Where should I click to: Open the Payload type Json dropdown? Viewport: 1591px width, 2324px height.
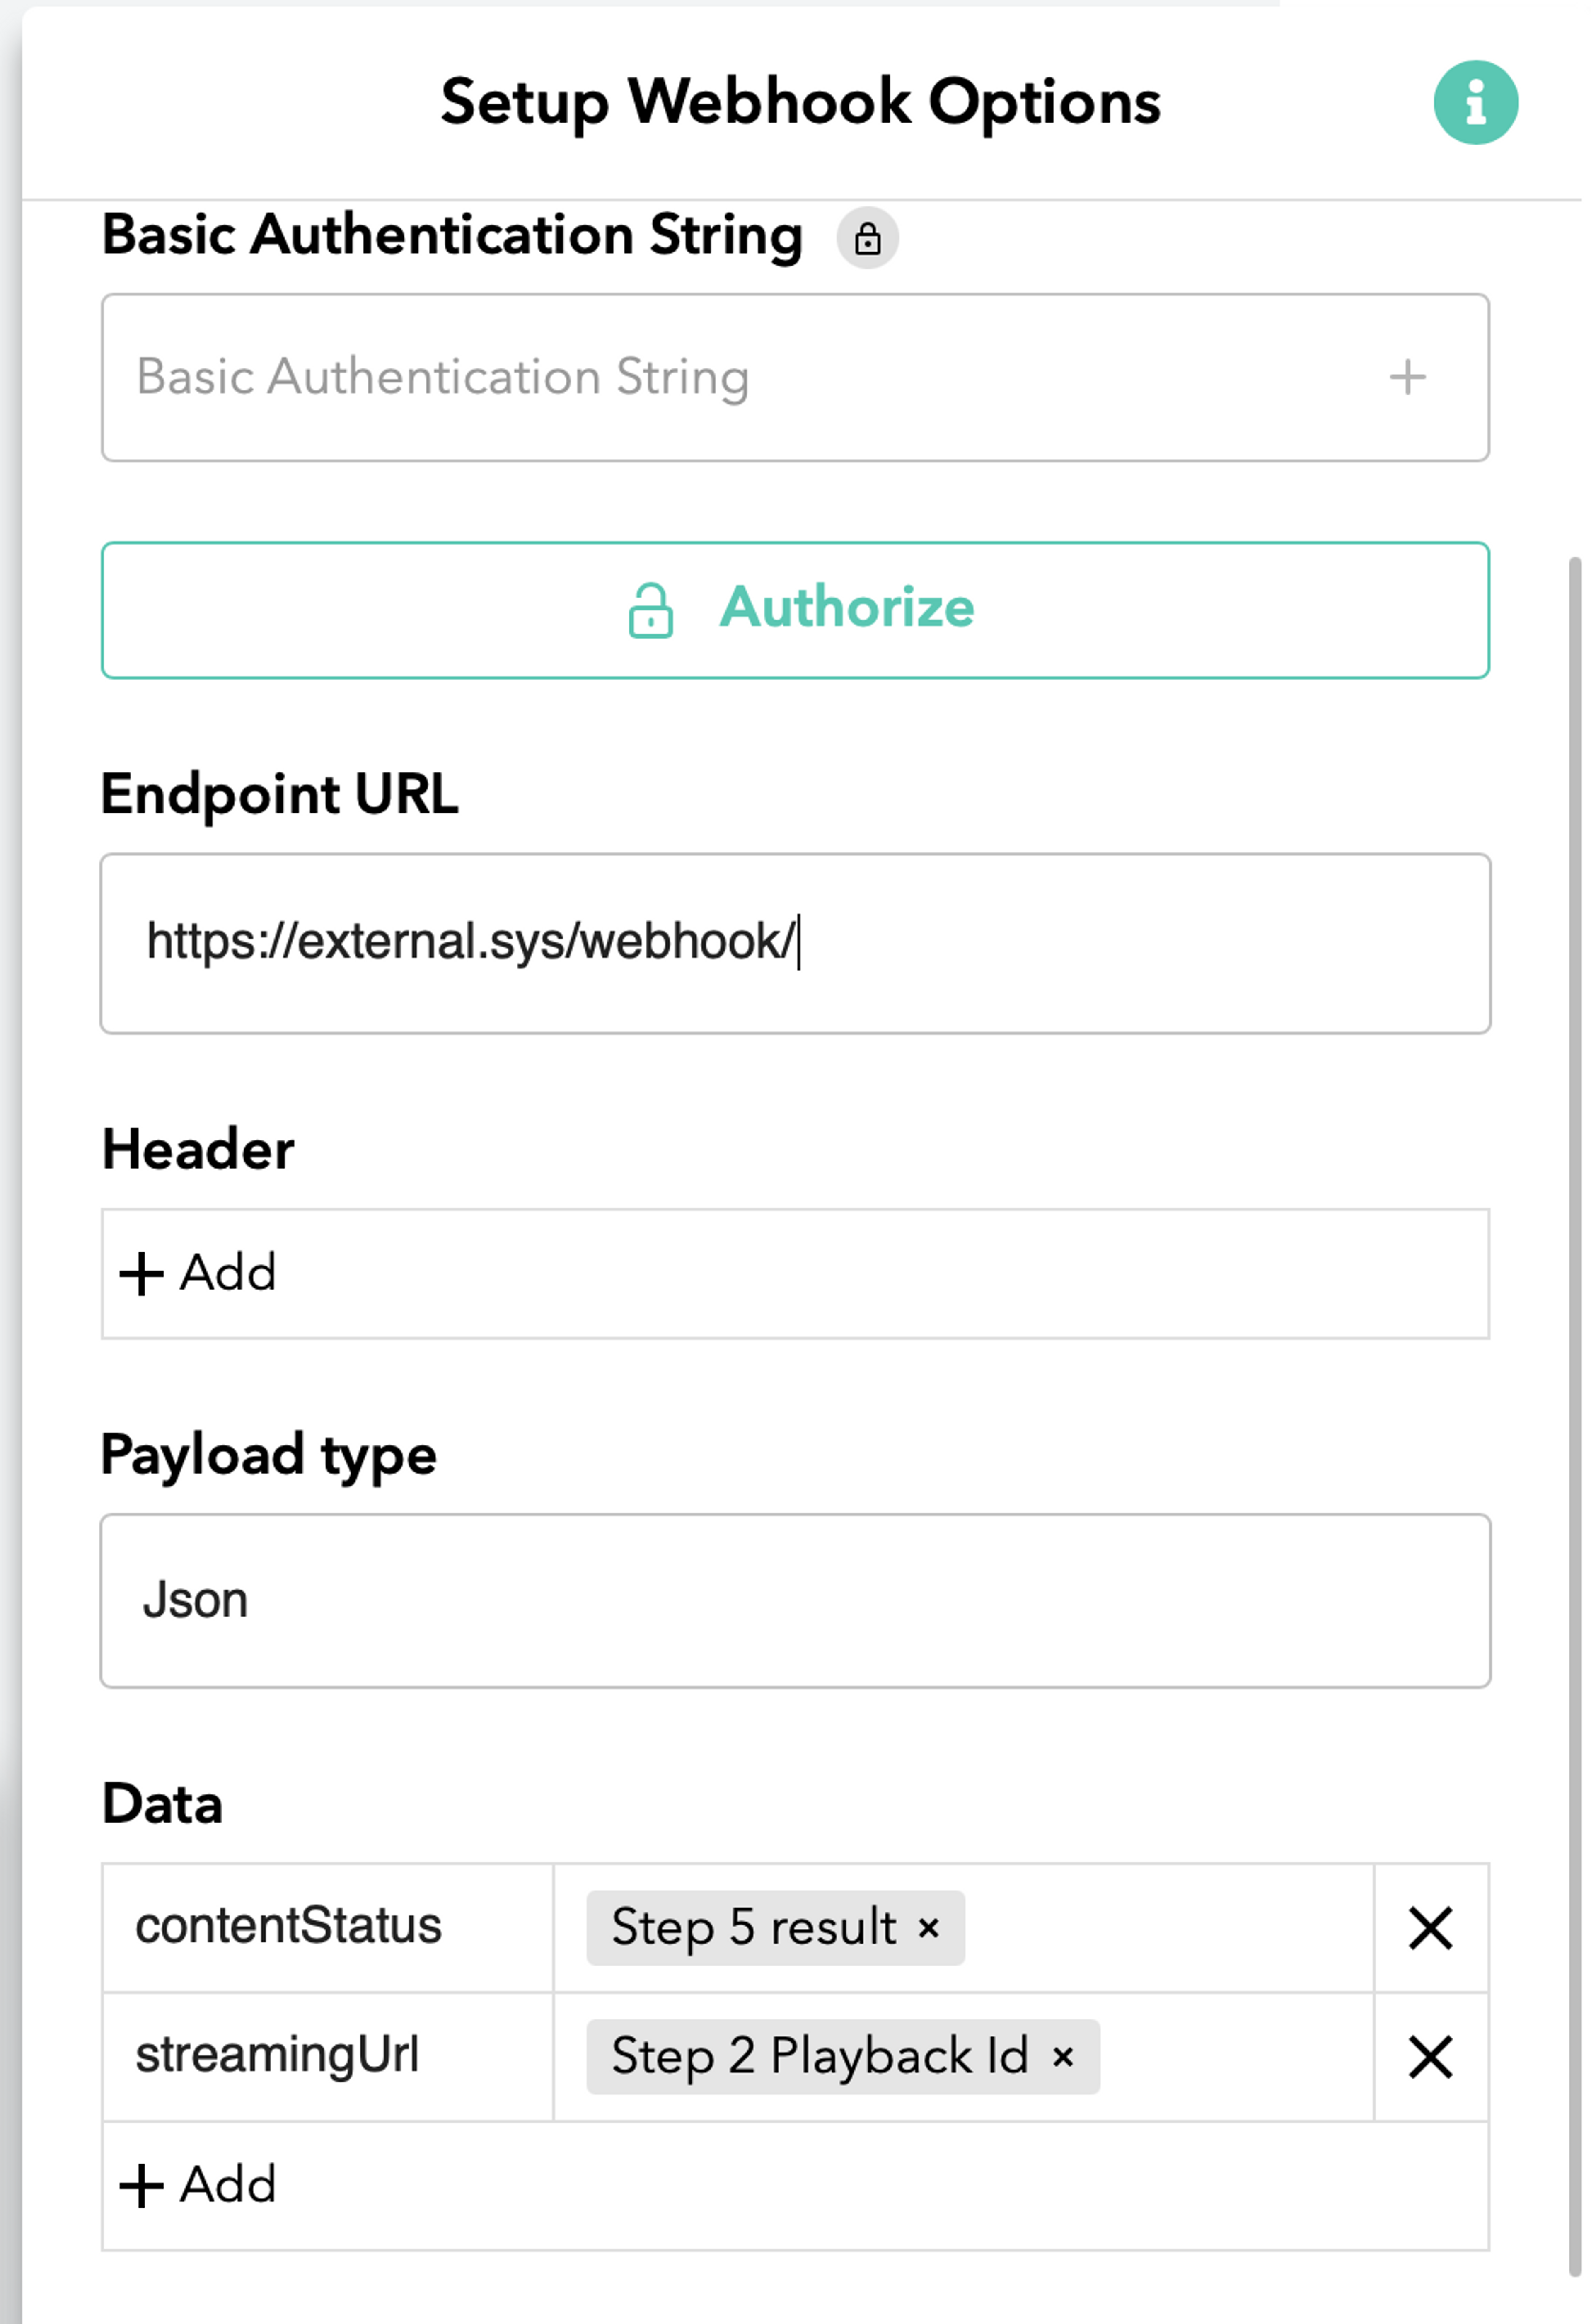pyautogui.click(x=795, y=1601)
